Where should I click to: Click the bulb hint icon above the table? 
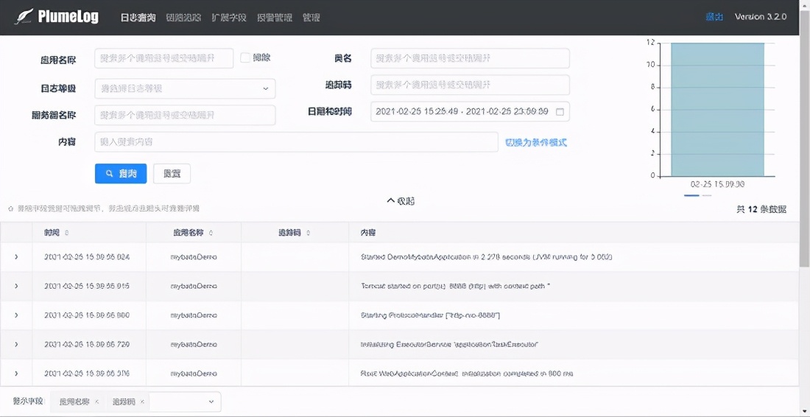click(x=11, y=208)
